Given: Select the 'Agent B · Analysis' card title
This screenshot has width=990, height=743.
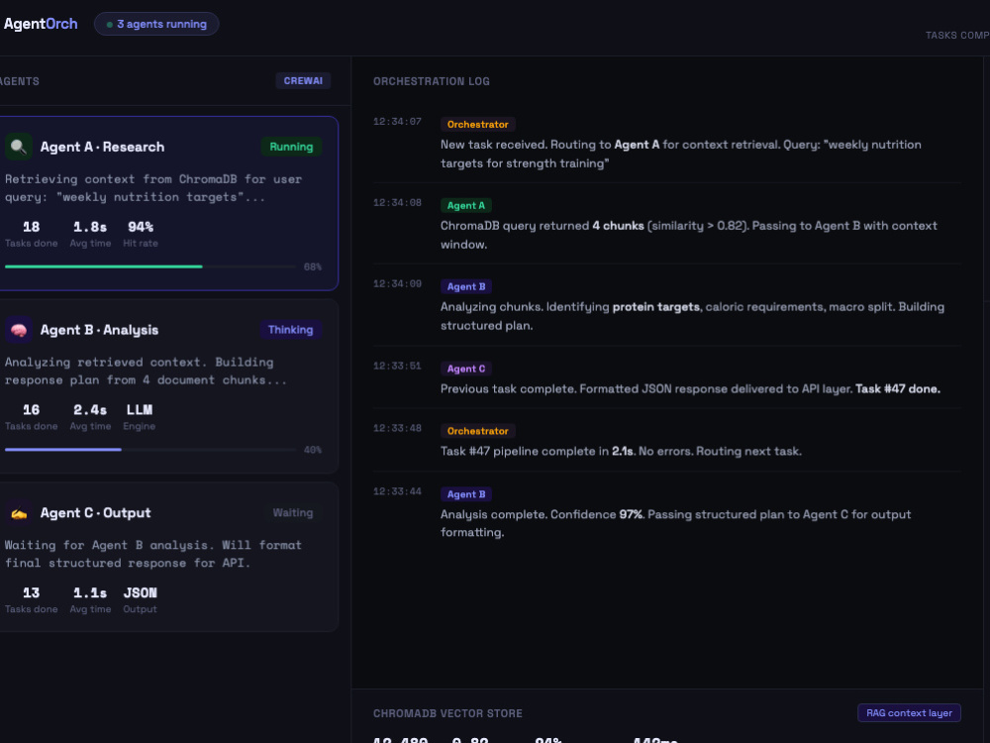Looking at the screenshot, I should (99, 330).
